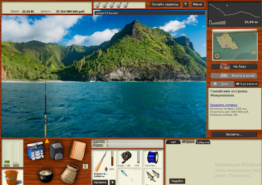Open Онлайн сервисы menu
Image resolution: width=262 pixels, height=185 pixels.
tap(165, 4)
